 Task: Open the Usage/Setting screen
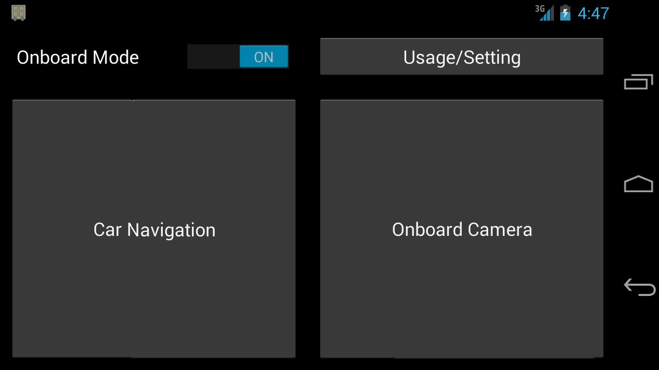[461, 57]
